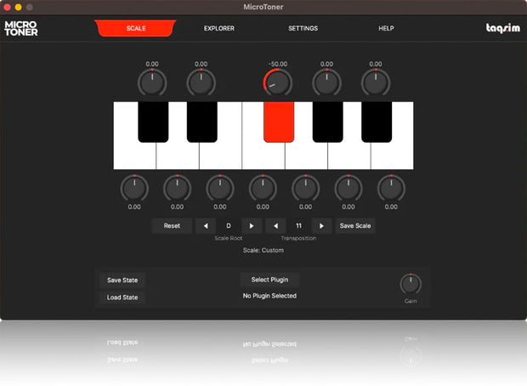Viewport: 527px width, 386px height.
Task: Click the second black piano key from left
Action: point(202,122)
